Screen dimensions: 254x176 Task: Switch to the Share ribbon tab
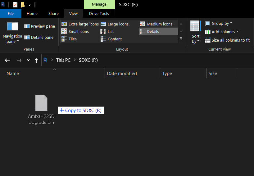pyautogui.click(x=53, y=13)
